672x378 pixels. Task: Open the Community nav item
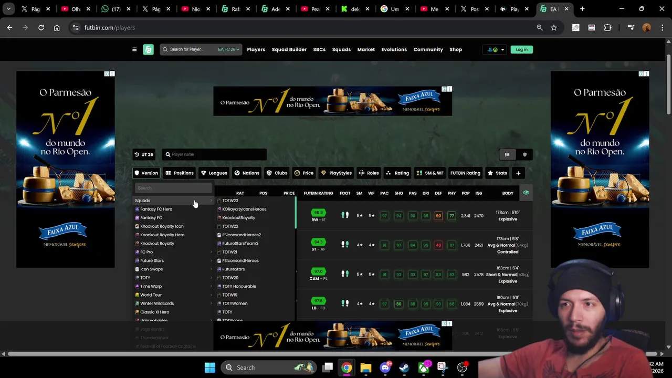tap(428, 49)
